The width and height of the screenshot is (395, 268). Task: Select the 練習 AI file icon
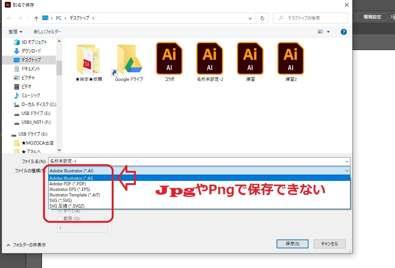point(250,59)
